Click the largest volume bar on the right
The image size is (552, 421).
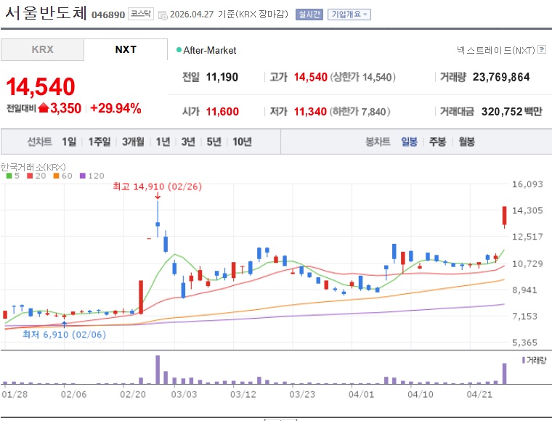tap(505, 373)
